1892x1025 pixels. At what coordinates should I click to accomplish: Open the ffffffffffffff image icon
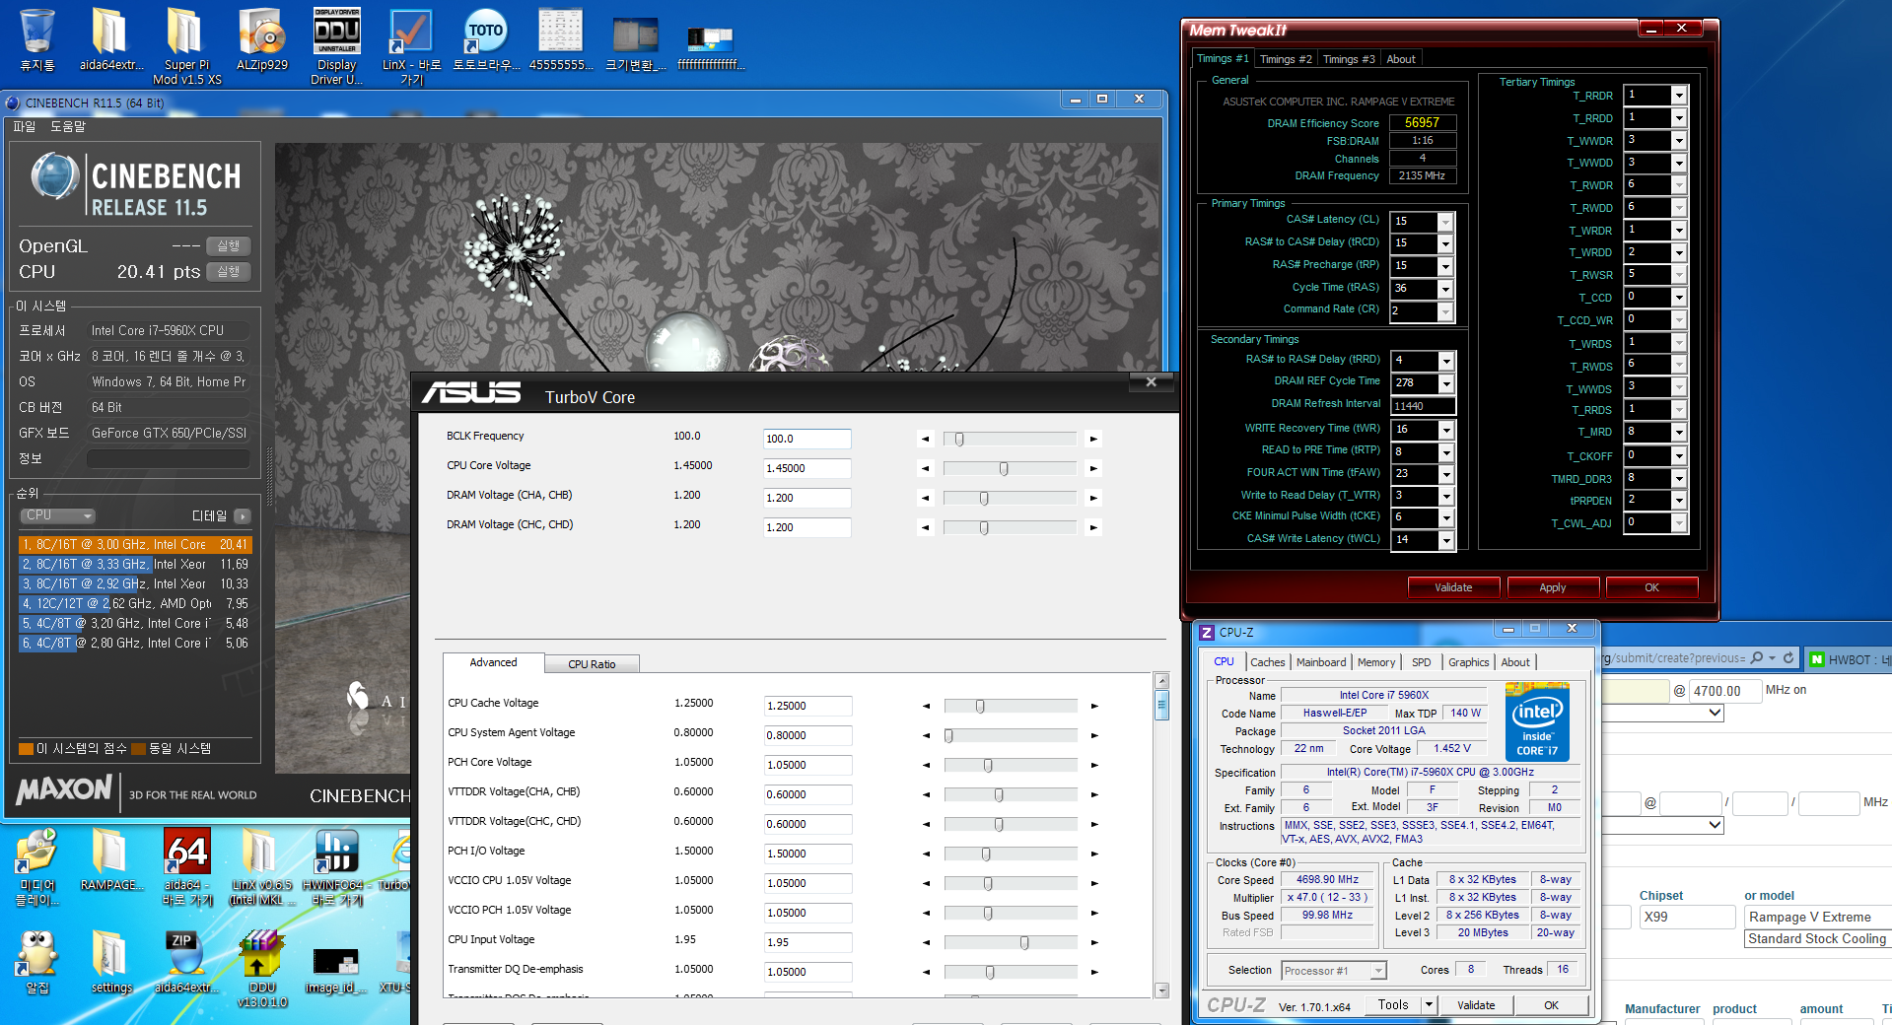tap(711, 47)
